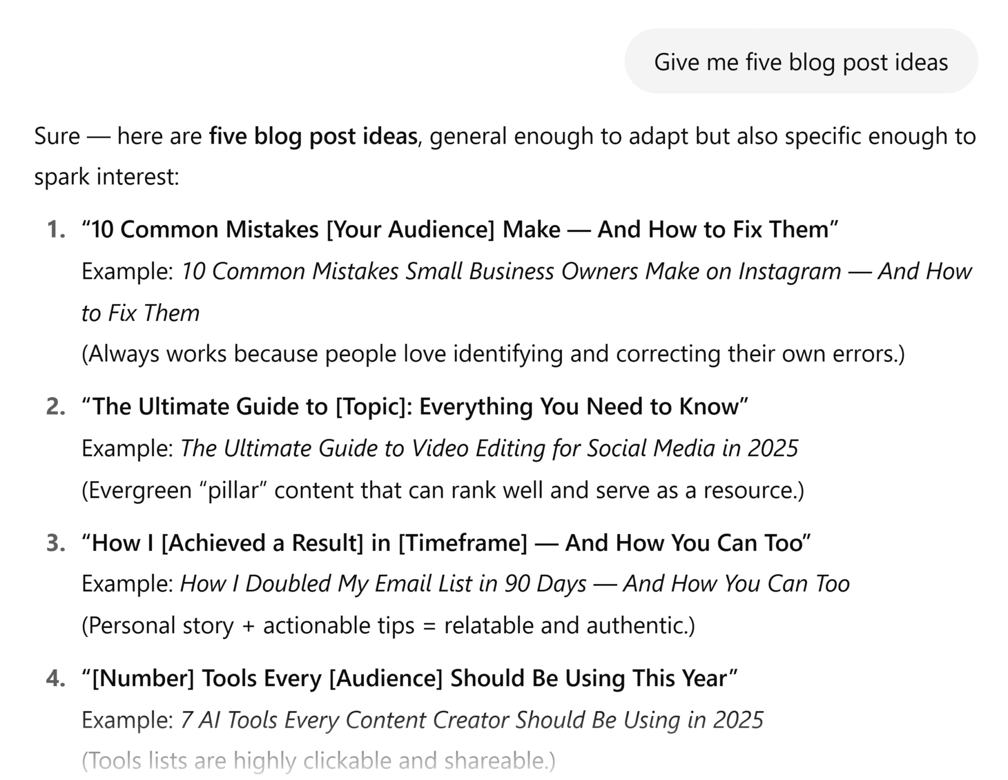Click the Evergreen "pillar" content note
This screenshot has width=1008, height=780.
pos(442,490)
